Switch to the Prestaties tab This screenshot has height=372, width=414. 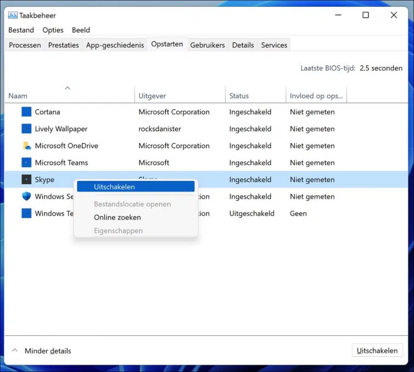pyautogui.click(x=63, y=45)
